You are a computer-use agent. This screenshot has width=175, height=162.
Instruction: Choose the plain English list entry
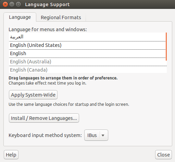87,53
